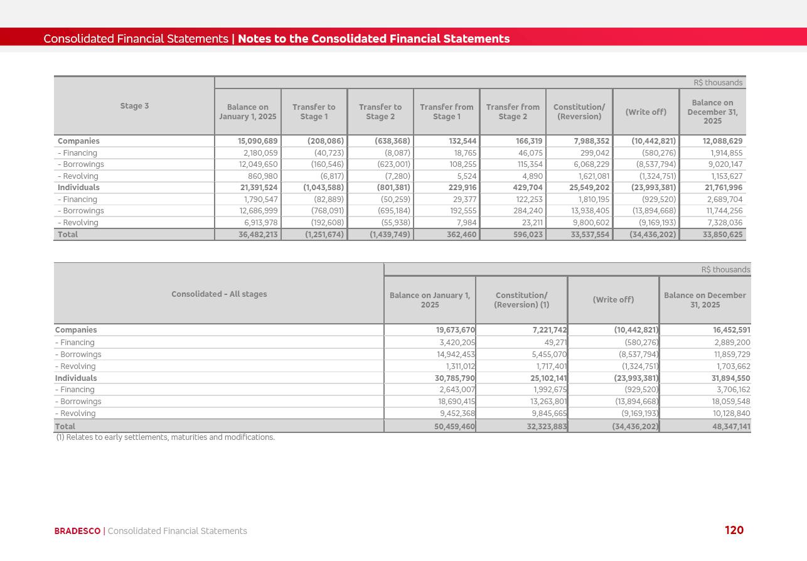
Task: Click "R$ thousands" label above the Stage 3 table
Action: pos(718,83)
